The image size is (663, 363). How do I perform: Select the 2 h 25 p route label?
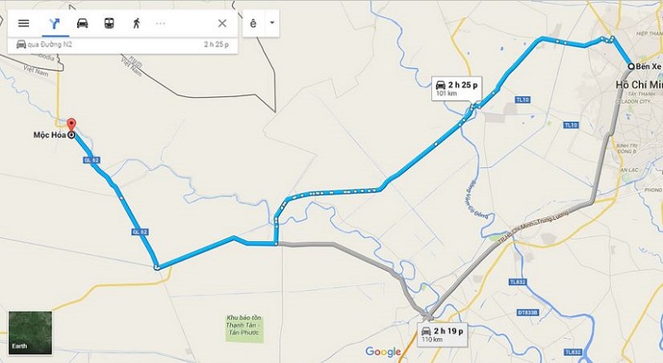pos(457,89)
